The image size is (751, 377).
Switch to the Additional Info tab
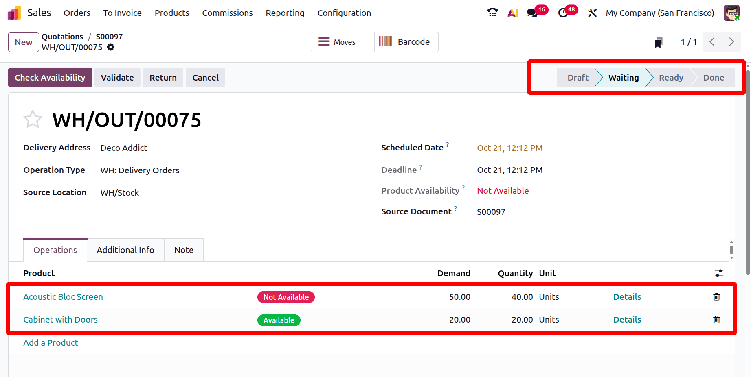tap(125, 250)
